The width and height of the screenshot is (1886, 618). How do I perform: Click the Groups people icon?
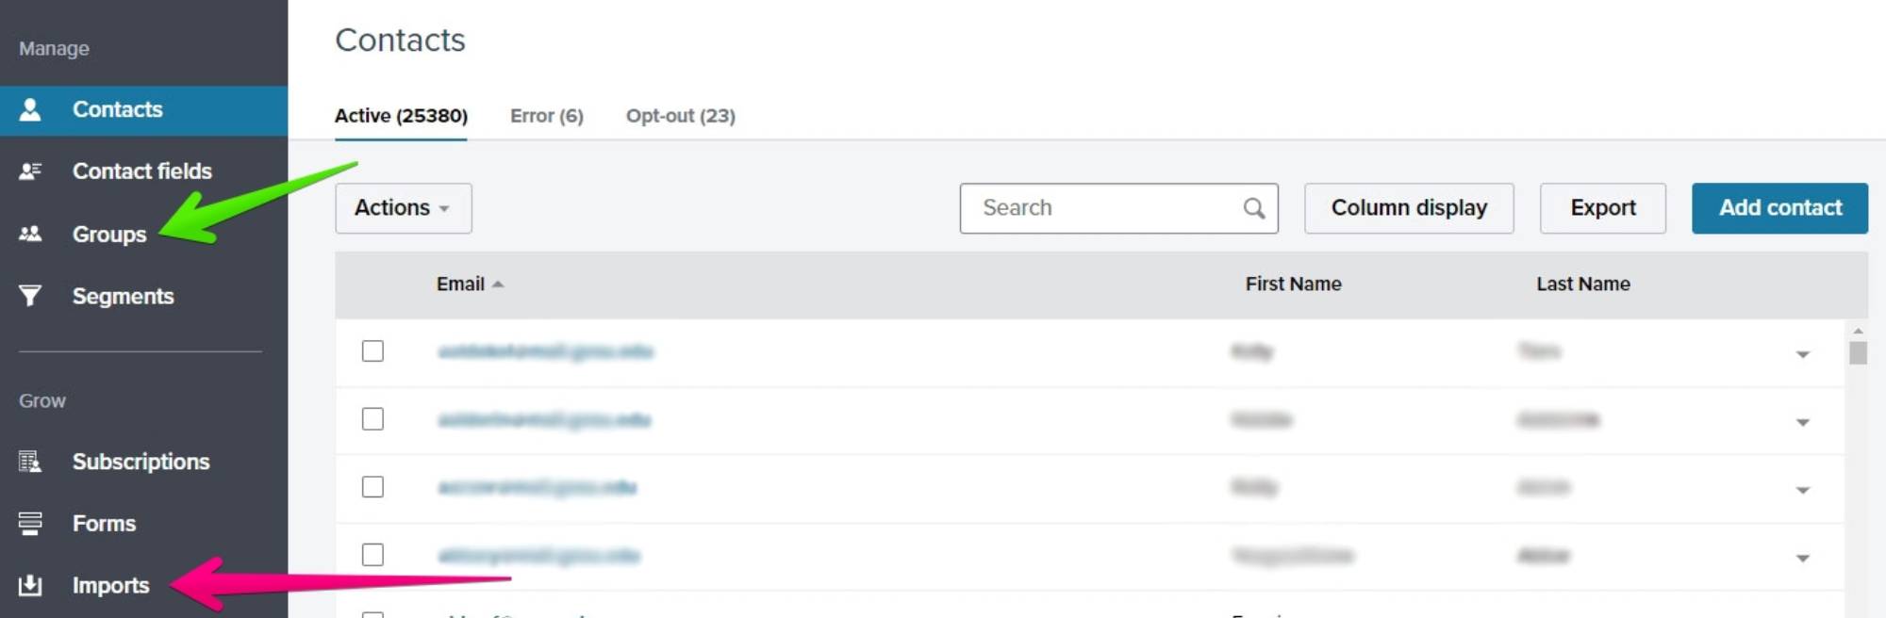point(30,234)
